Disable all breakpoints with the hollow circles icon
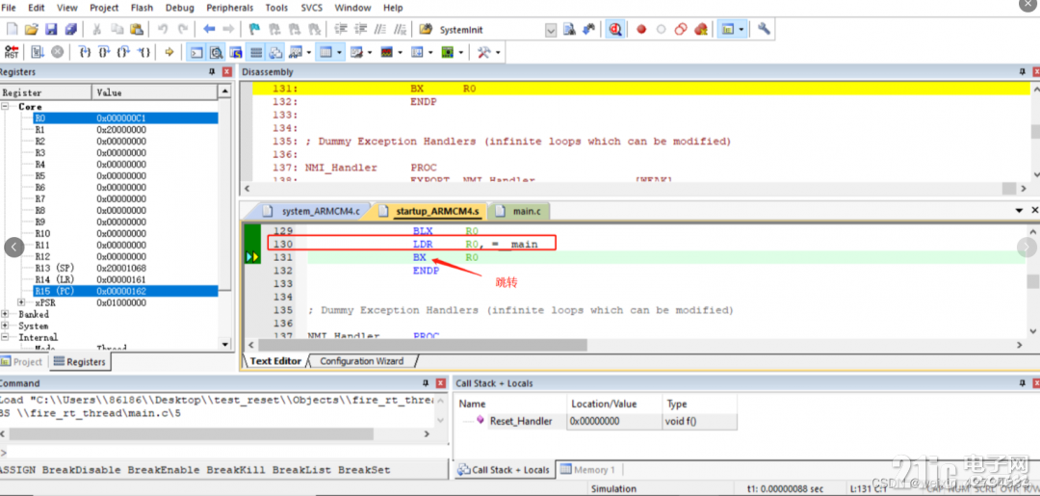 [681, 29]
